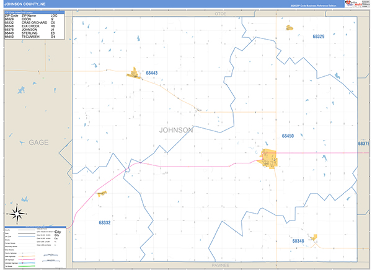Click ZIP code label 68443
Viewport: 372px width, 270px height.
(152, 73)
